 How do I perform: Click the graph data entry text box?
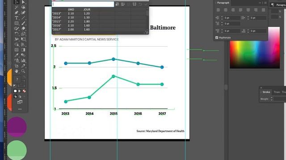tap(83, 4)
